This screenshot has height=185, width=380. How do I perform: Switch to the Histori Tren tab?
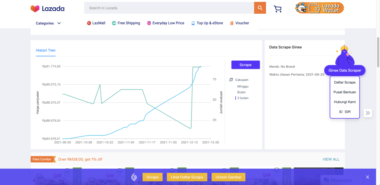click(46, 50)
